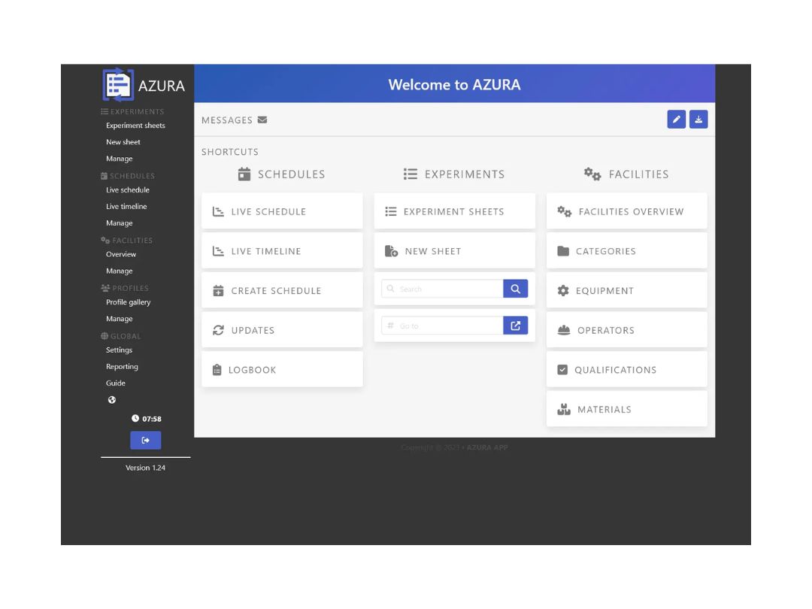Open the messages envelope icon
Screen dimensions: 812x609
coord(262,120)
